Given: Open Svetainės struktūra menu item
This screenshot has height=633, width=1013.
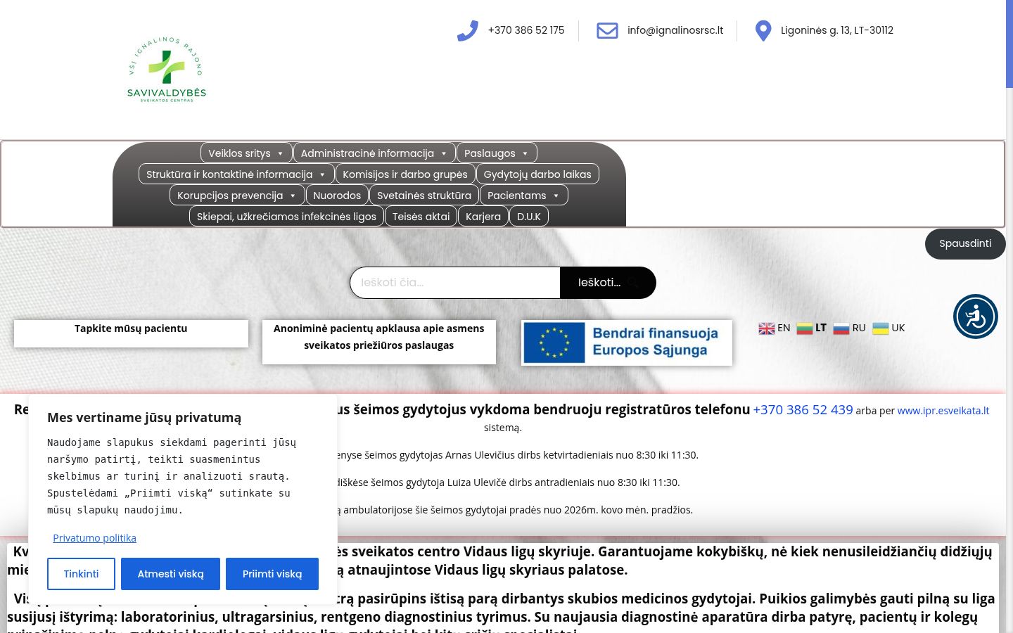Looking at the screenshot, I should tap(424, 196).
